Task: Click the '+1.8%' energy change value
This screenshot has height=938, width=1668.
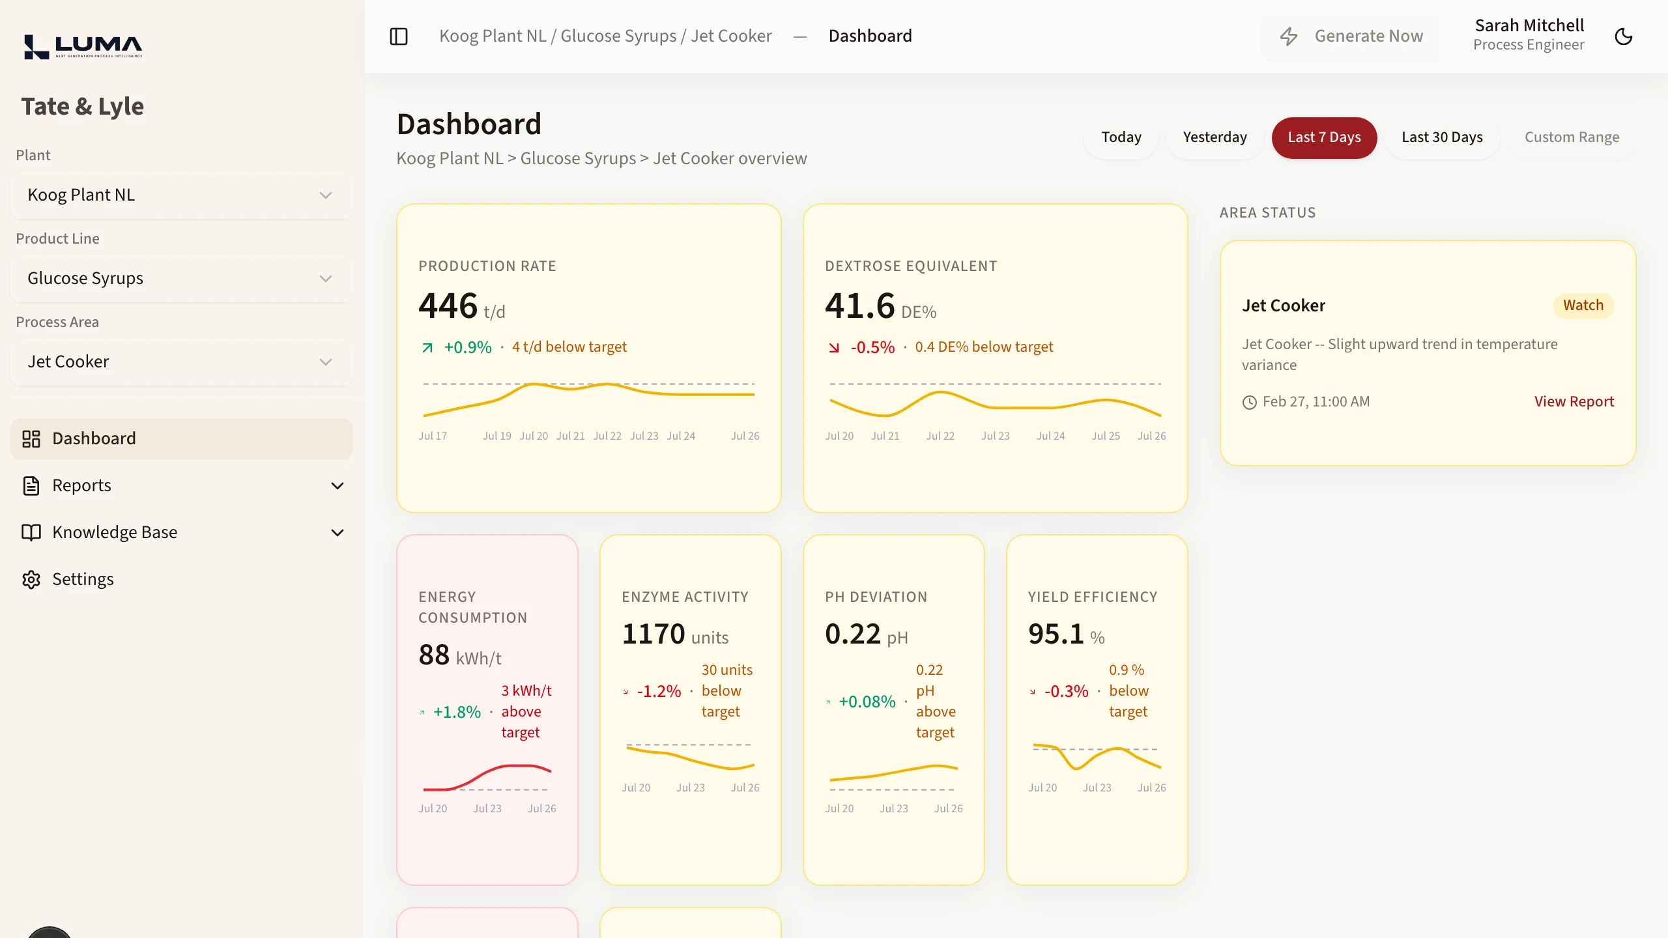Action: click(457, 712)
